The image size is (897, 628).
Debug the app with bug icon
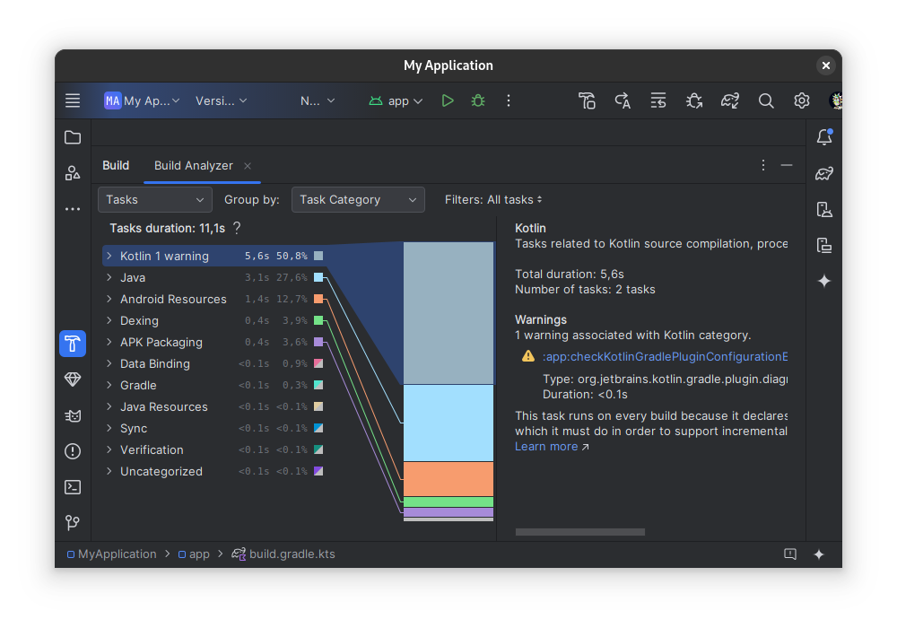pyautogui.click(x=478, y=100)
